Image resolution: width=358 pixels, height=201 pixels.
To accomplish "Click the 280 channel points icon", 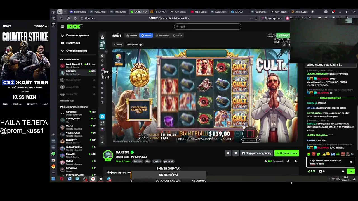I will pos(312,171).
